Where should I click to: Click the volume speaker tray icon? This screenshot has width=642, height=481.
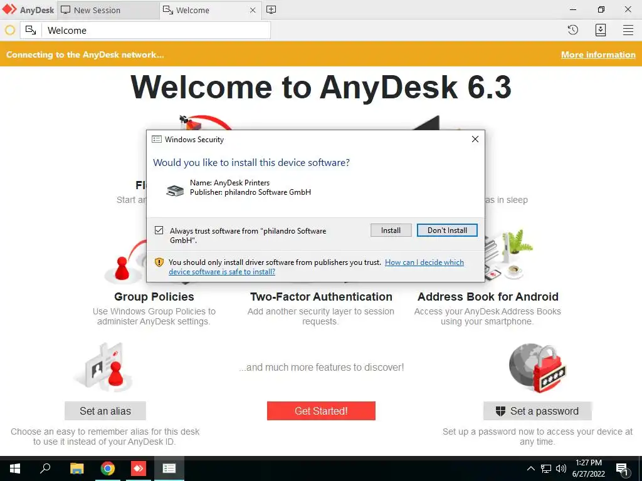click(561, 468)
